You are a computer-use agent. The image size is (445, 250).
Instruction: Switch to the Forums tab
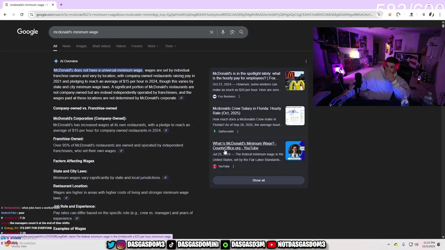[x=137, y=46]
